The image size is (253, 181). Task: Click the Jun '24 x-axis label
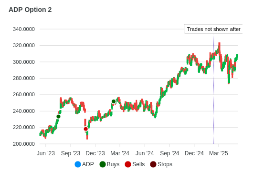coord(145,153)
